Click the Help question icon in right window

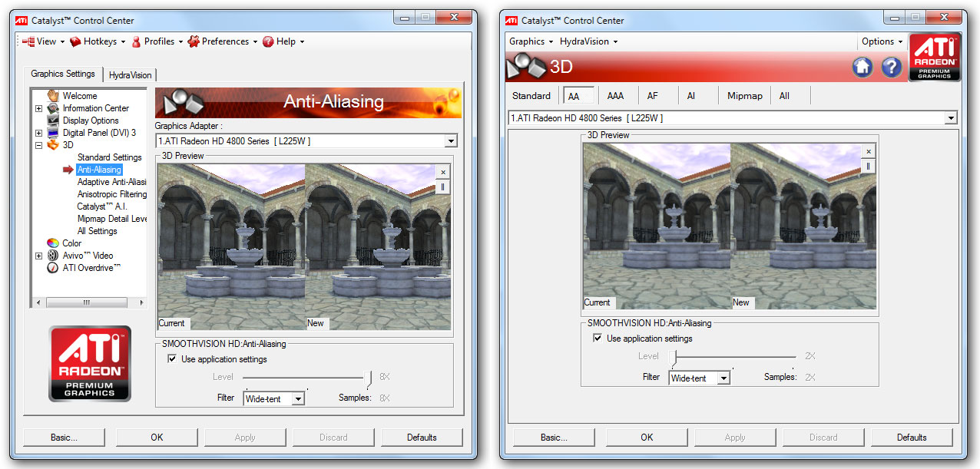tap(891, 67)
